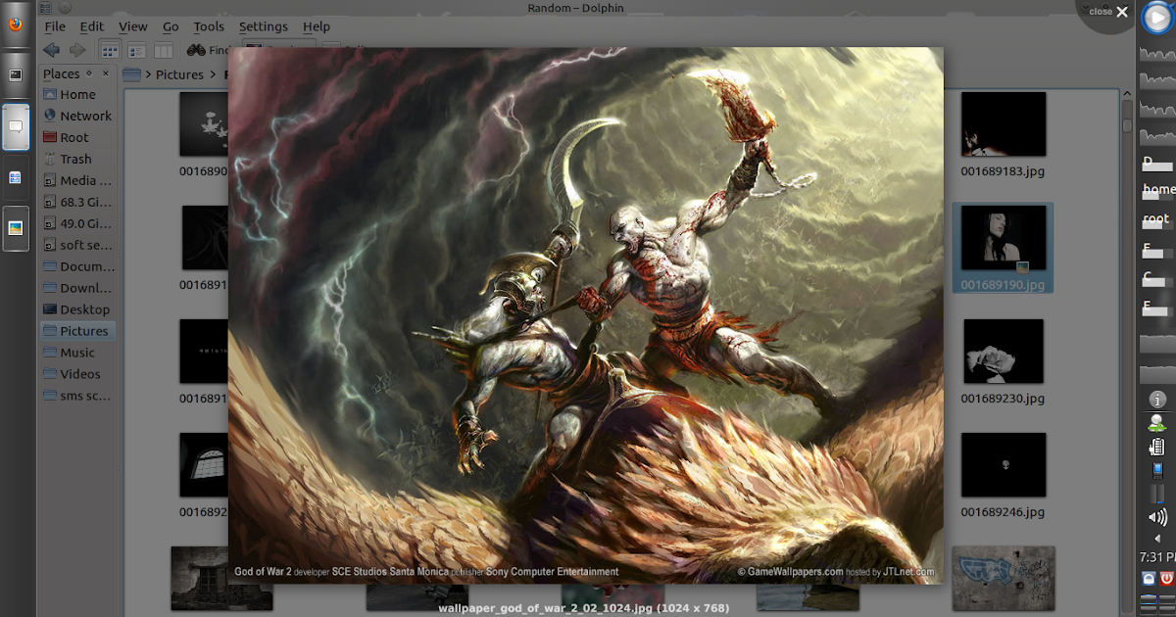Click the document task icon in left panel
The height and width of the screenshot is (617, 1176).
coord(16,177)
